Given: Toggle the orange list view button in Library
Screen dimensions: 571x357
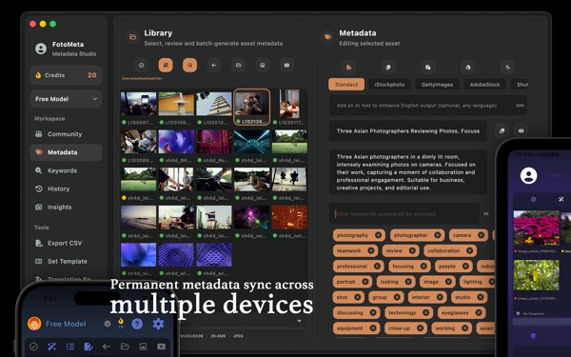Looking at the screenshot, I should [189, 65].
